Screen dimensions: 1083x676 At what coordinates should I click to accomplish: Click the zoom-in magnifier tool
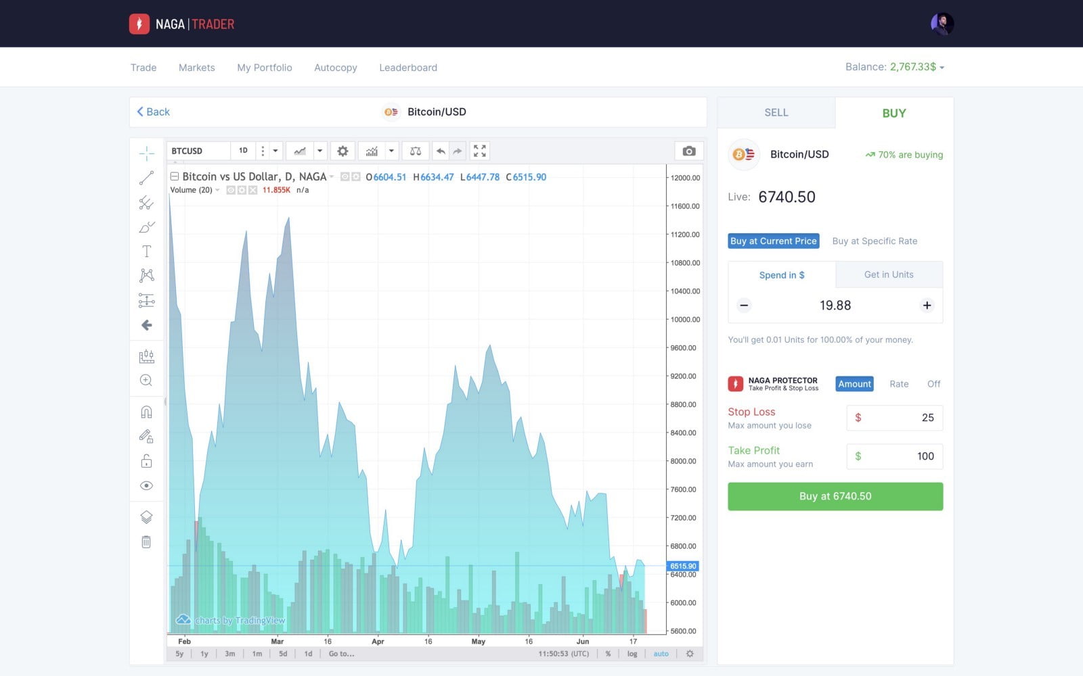[146, 381]
